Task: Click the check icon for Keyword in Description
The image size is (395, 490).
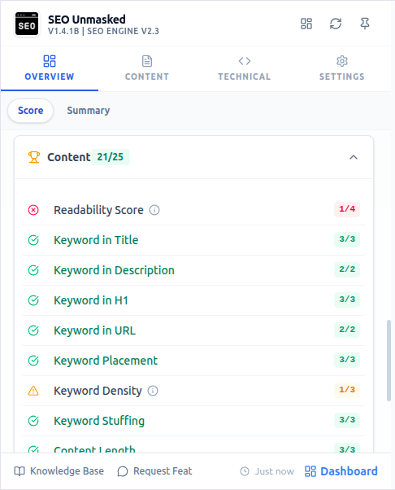Action: coord(33,270)
